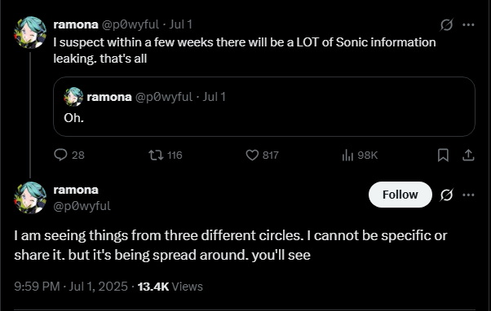View analytics showing 98K views

[360, 155]
